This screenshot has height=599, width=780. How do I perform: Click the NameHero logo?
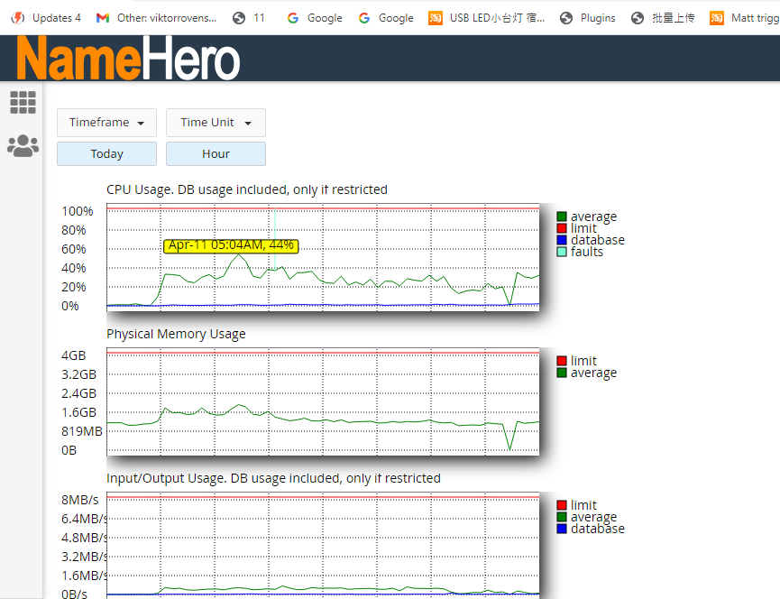coord(128,59)
